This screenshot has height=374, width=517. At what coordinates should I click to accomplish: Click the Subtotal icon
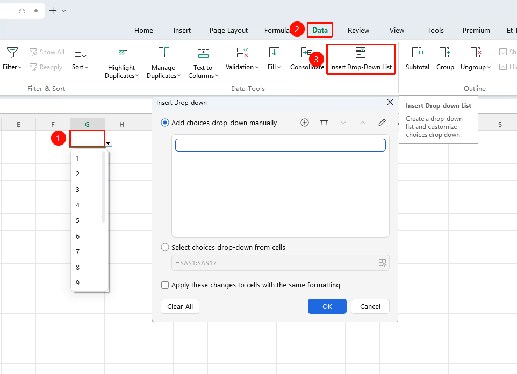[417, 53]
